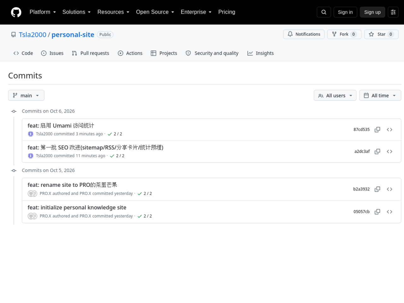Open the All users filter
The image size is (404, 303).
(335, 95)
